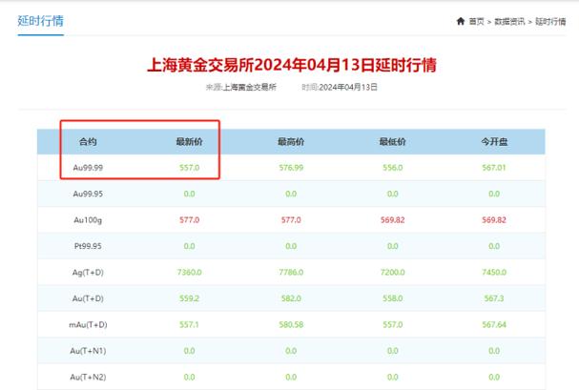Click Ag(T+D) highest price 7786.0
This screenshot has height=390, width=579.
[x=291, y=273]
